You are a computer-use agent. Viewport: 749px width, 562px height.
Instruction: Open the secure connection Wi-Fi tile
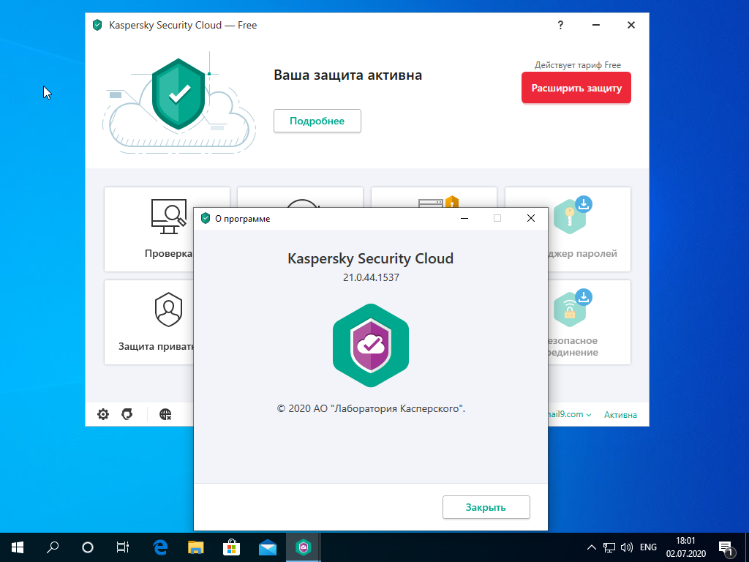point(589,322)
